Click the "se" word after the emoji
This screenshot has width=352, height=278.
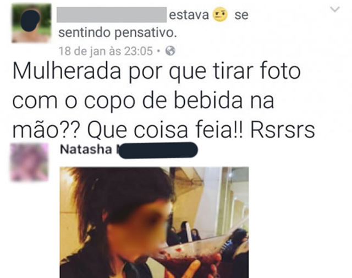[241, 15]
